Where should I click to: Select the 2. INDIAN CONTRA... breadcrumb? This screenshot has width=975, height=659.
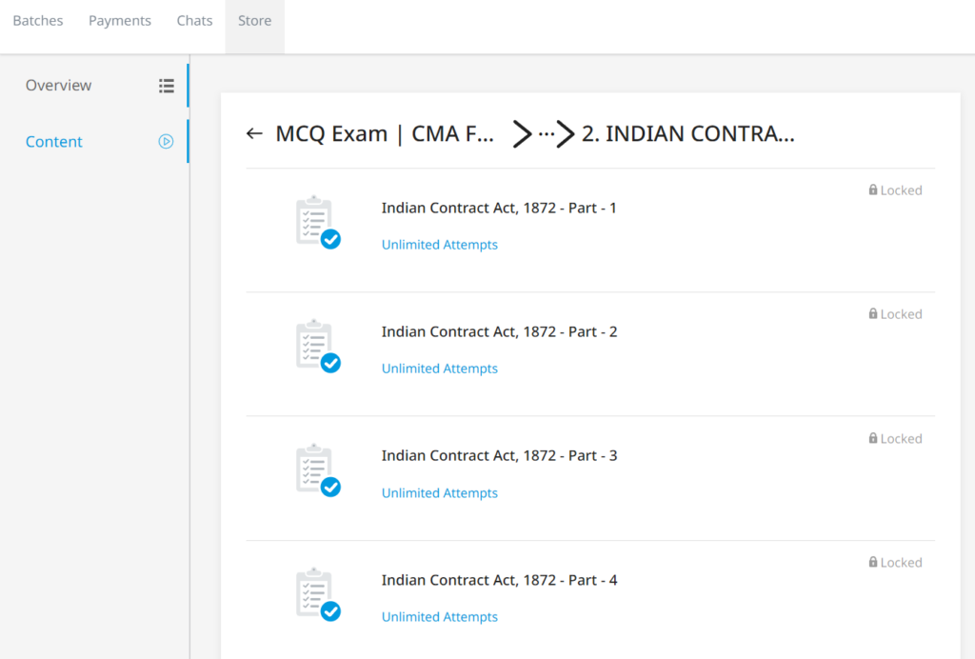point(687,134)
